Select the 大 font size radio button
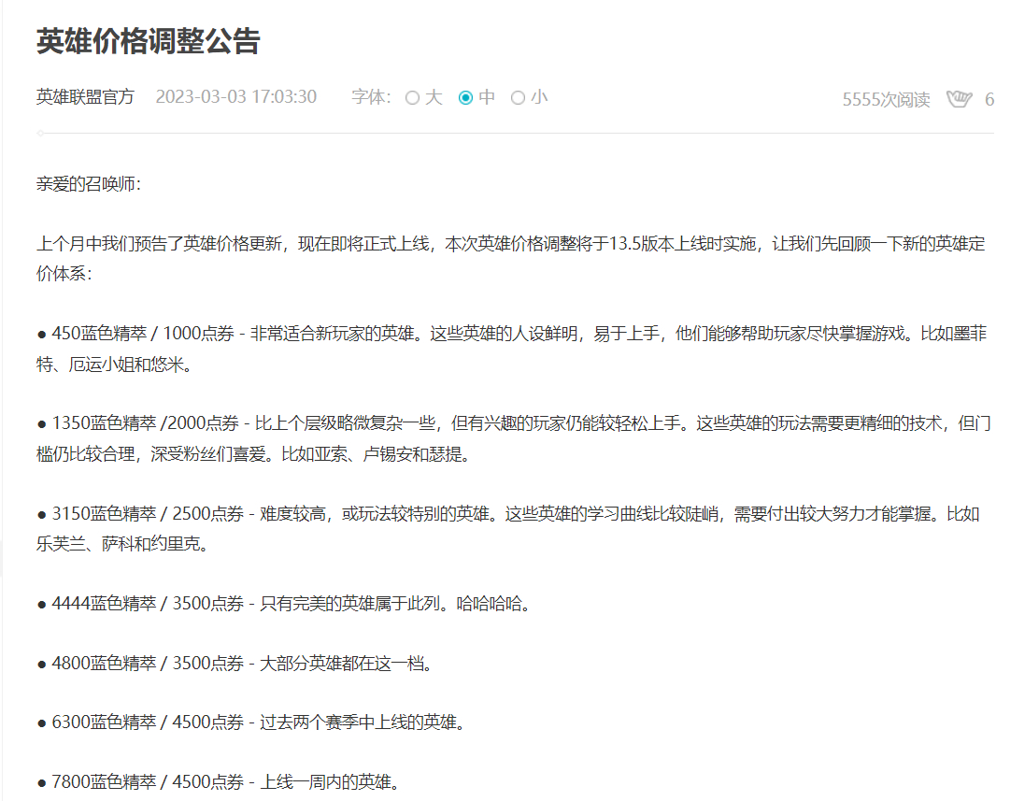 [x=412, y=98]
